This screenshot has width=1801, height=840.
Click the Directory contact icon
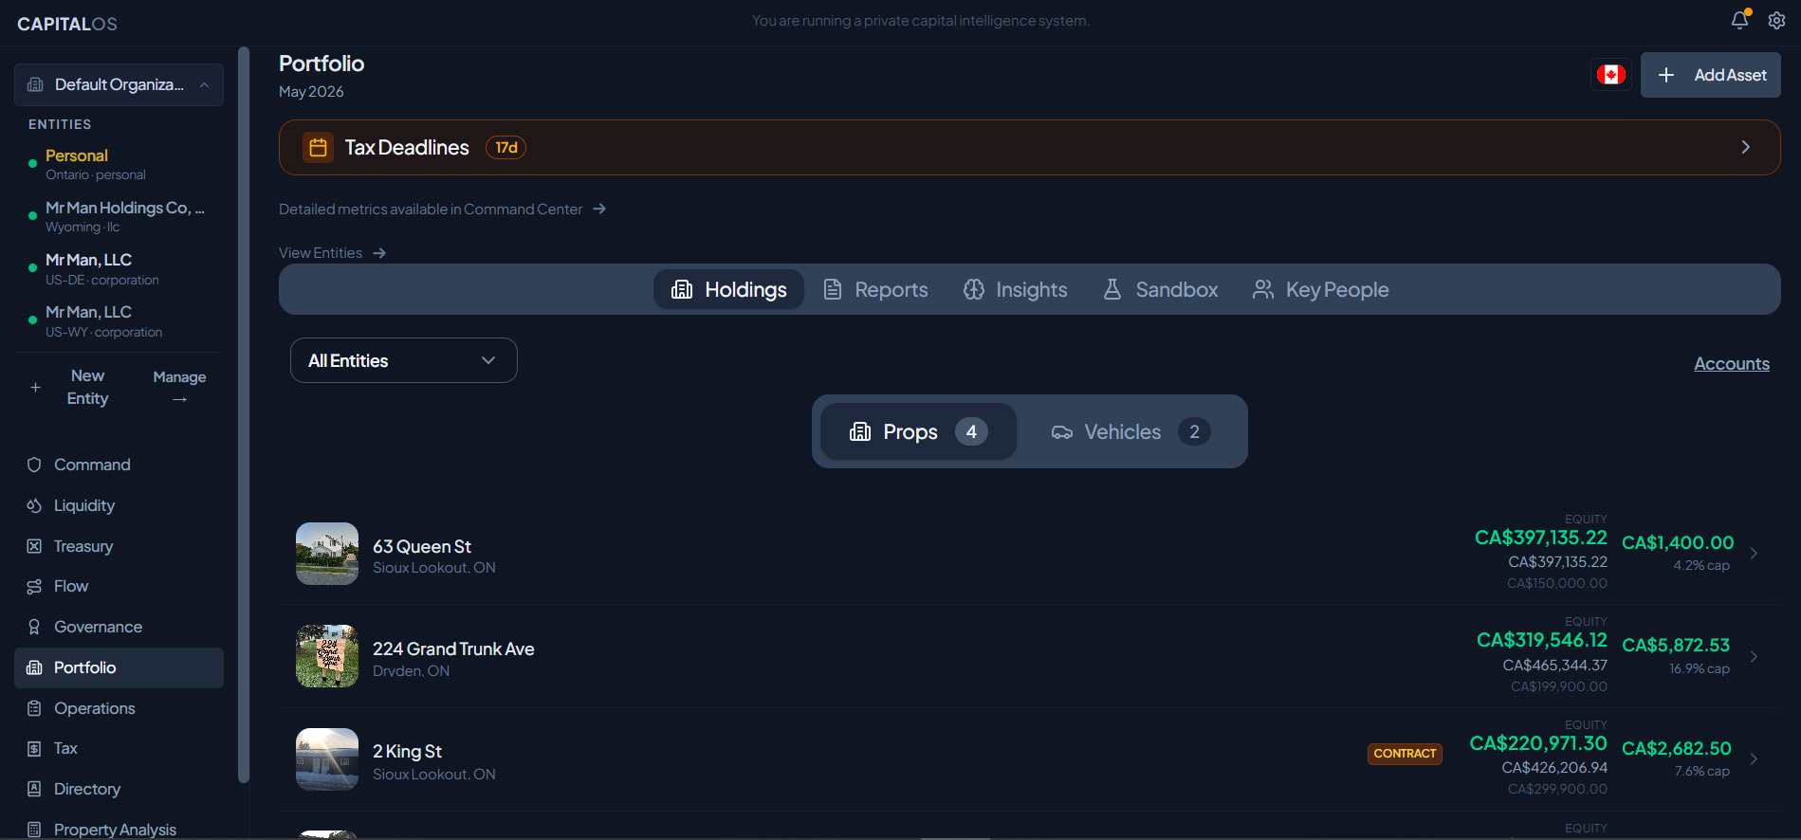point(34,789)
